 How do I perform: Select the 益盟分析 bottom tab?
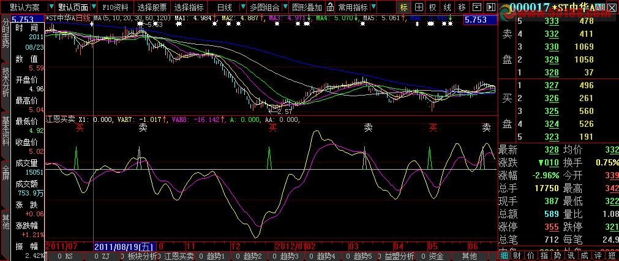396,256
